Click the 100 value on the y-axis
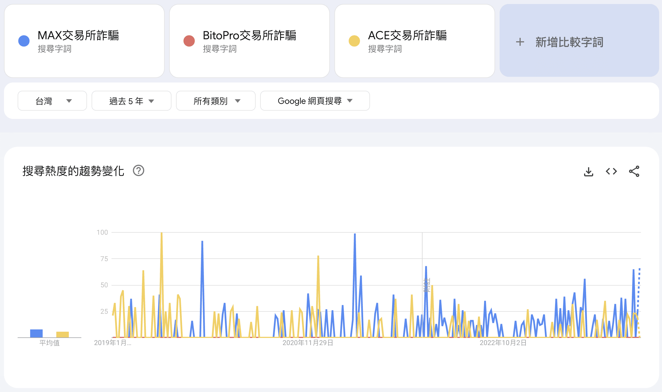662x392 pixels. pyautogui.click(x=102, y=232)
